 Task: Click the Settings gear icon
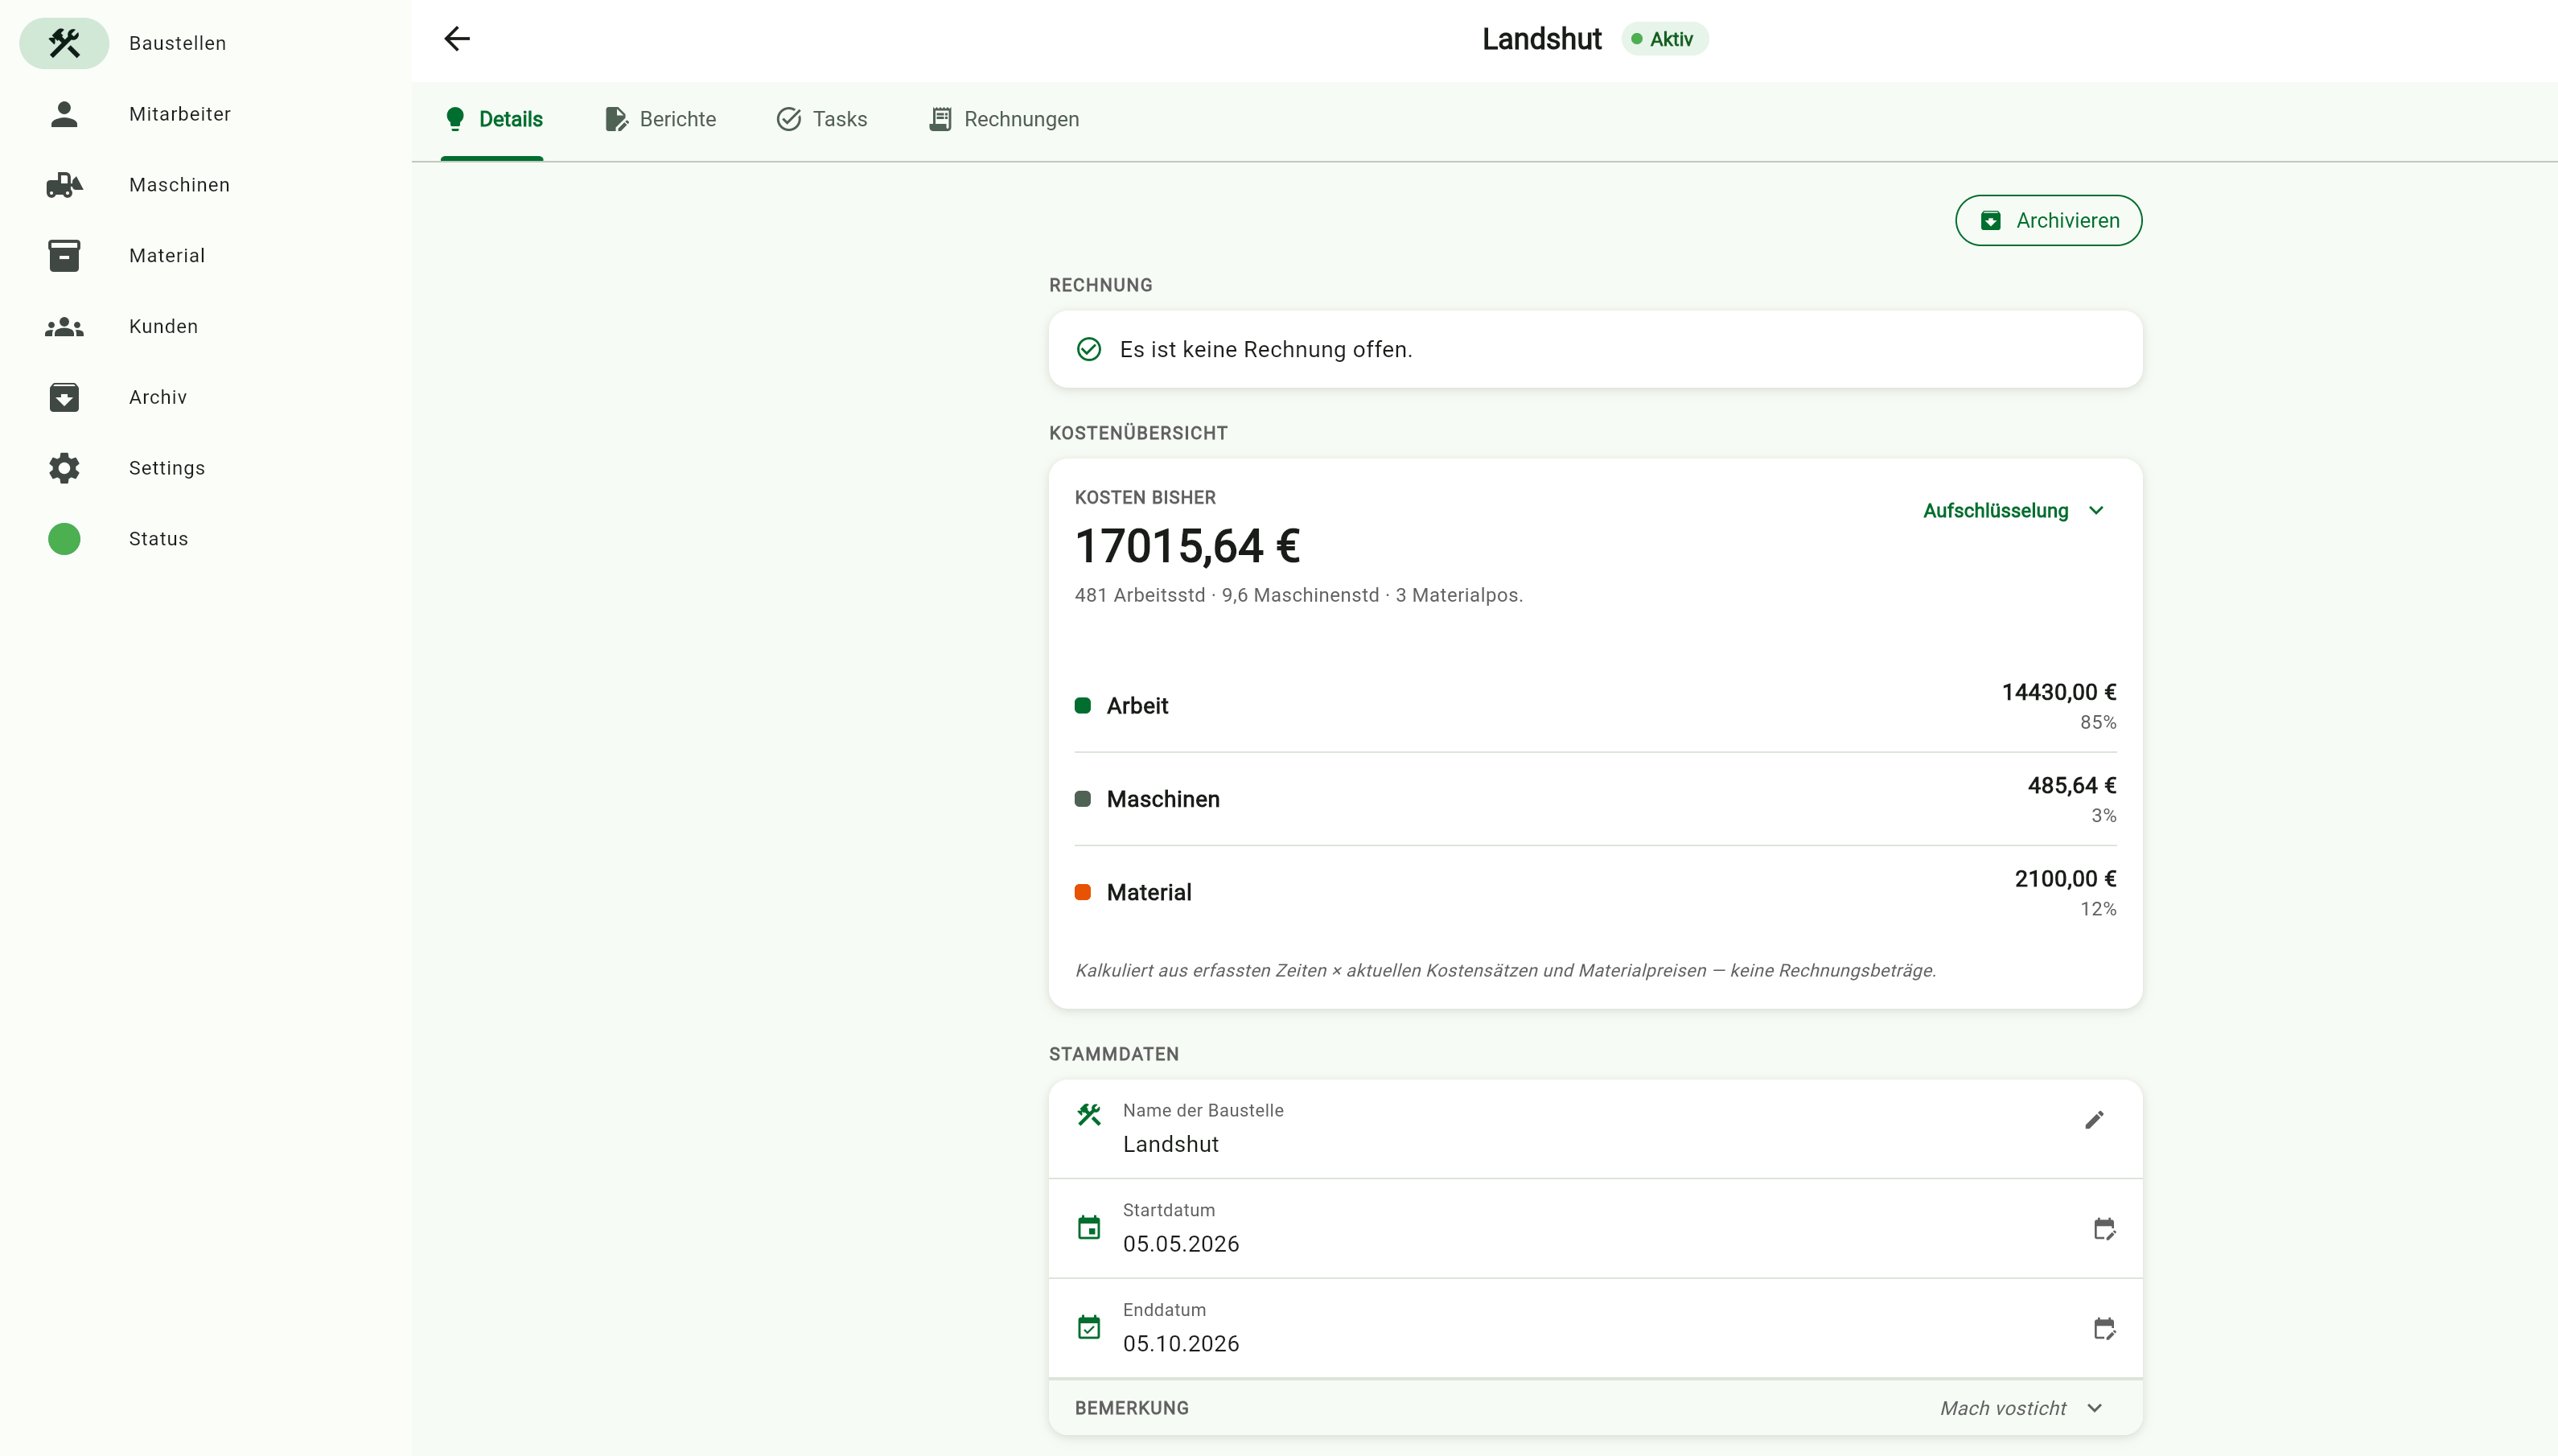point(64,468)
